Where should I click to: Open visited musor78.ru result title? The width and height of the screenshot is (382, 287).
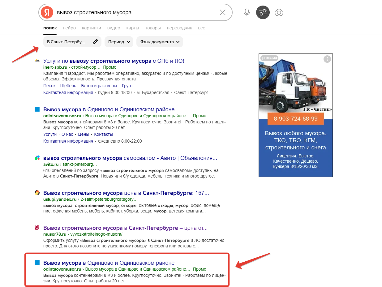click(x=125, y=228)
